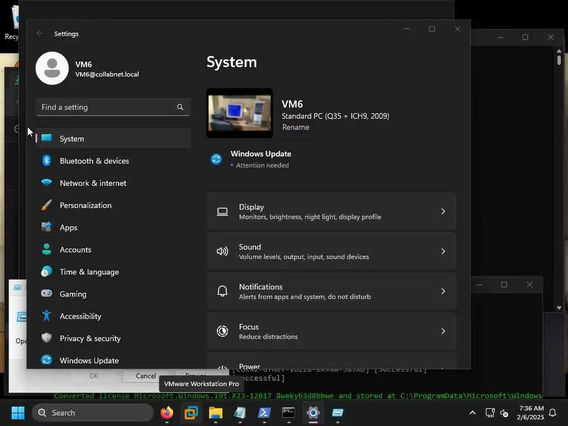Click the search magnifier in Find a setting
Viewport: 568px width, 426px height.
[180, 107]
